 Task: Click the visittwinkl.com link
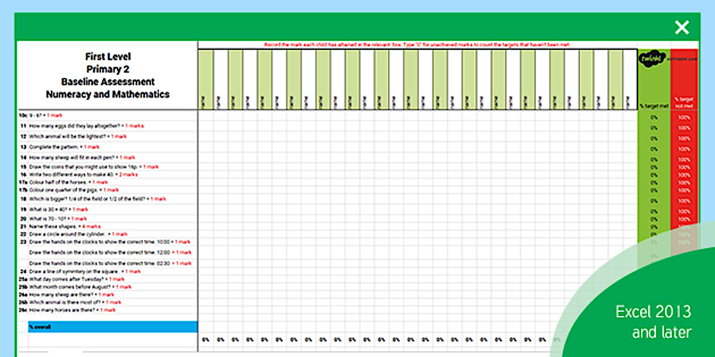click(x=681, y=58)
